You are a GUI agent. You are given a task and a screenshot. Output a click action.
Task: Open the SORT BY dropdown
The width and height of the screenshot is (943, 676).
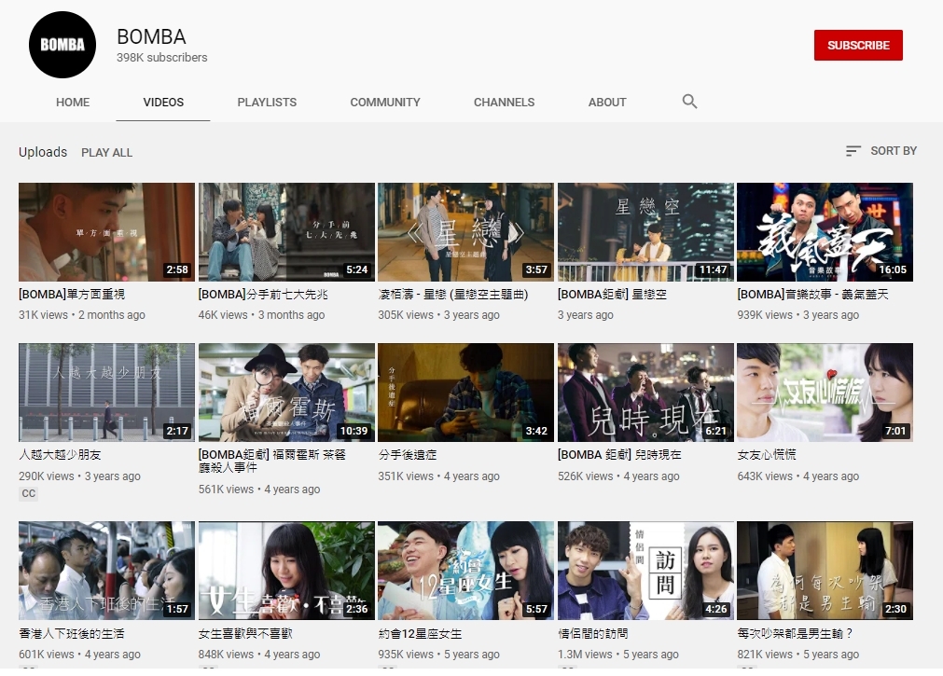pyautogui.click(x=881, y=151)
